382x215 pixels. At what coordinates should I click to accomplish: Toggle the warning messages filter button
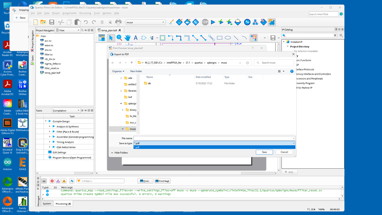pyautogui.click(x=64, y=181)
